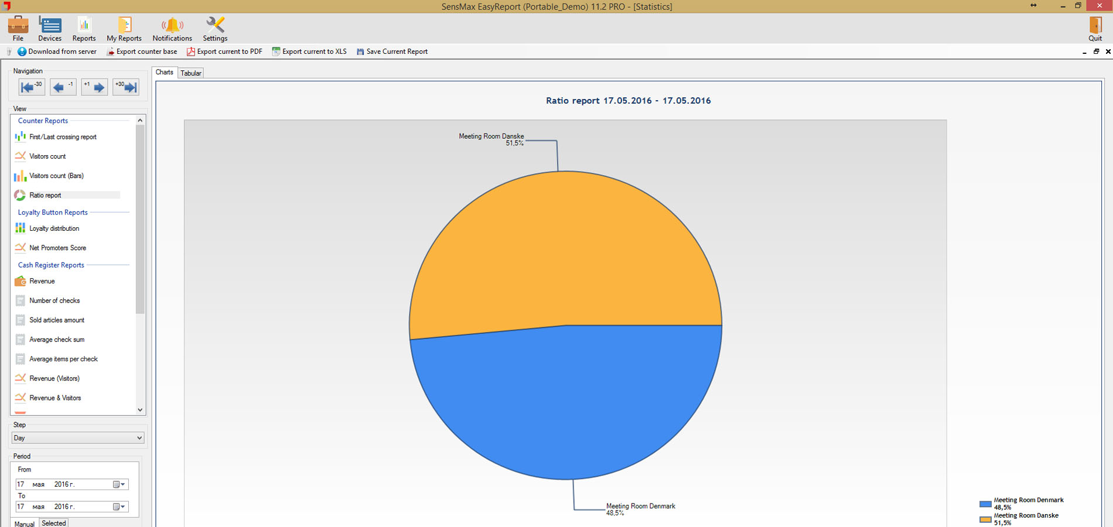Open the From date calendar dropdown
This screenshot has width=1113, height=527.
120,484
